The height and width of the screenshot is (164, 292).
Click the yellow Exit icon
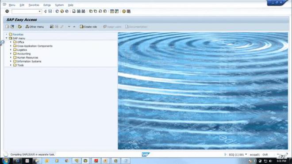(62, 11)
